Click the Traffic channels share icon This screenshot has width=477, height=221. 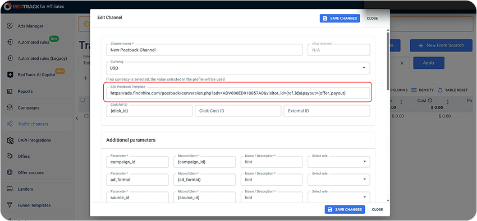(10, 124)
